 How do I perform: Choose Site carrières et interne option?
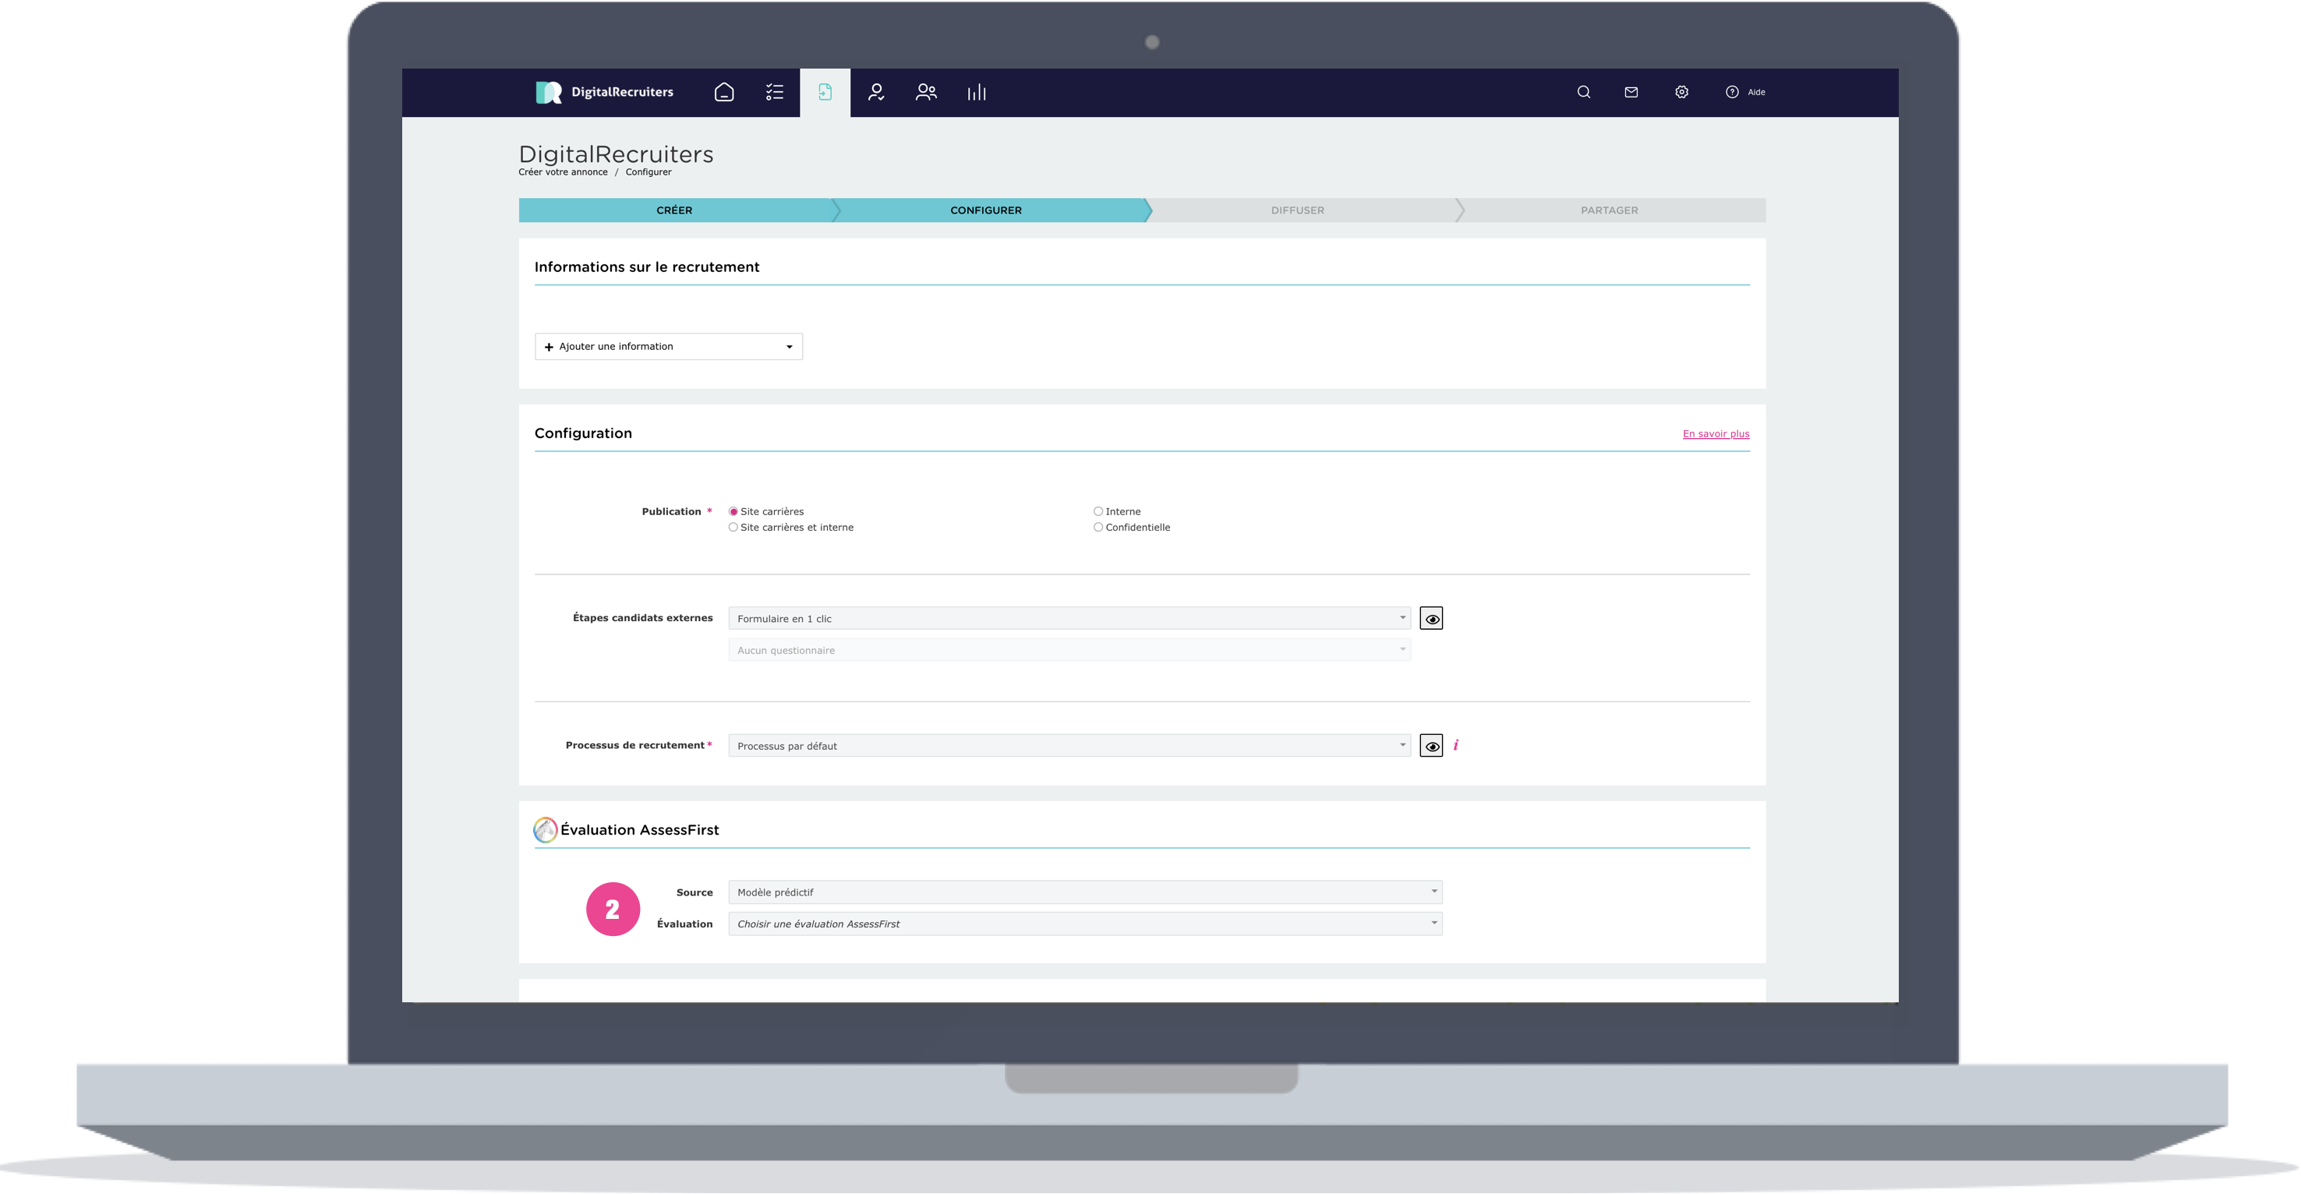point(733,528)
